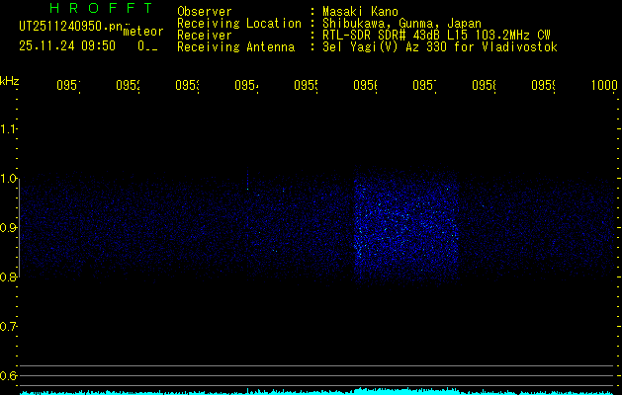Click the 0.6 kHz axis label
The width and height of the screenshot is (622, 395).
tap(8, 375)
